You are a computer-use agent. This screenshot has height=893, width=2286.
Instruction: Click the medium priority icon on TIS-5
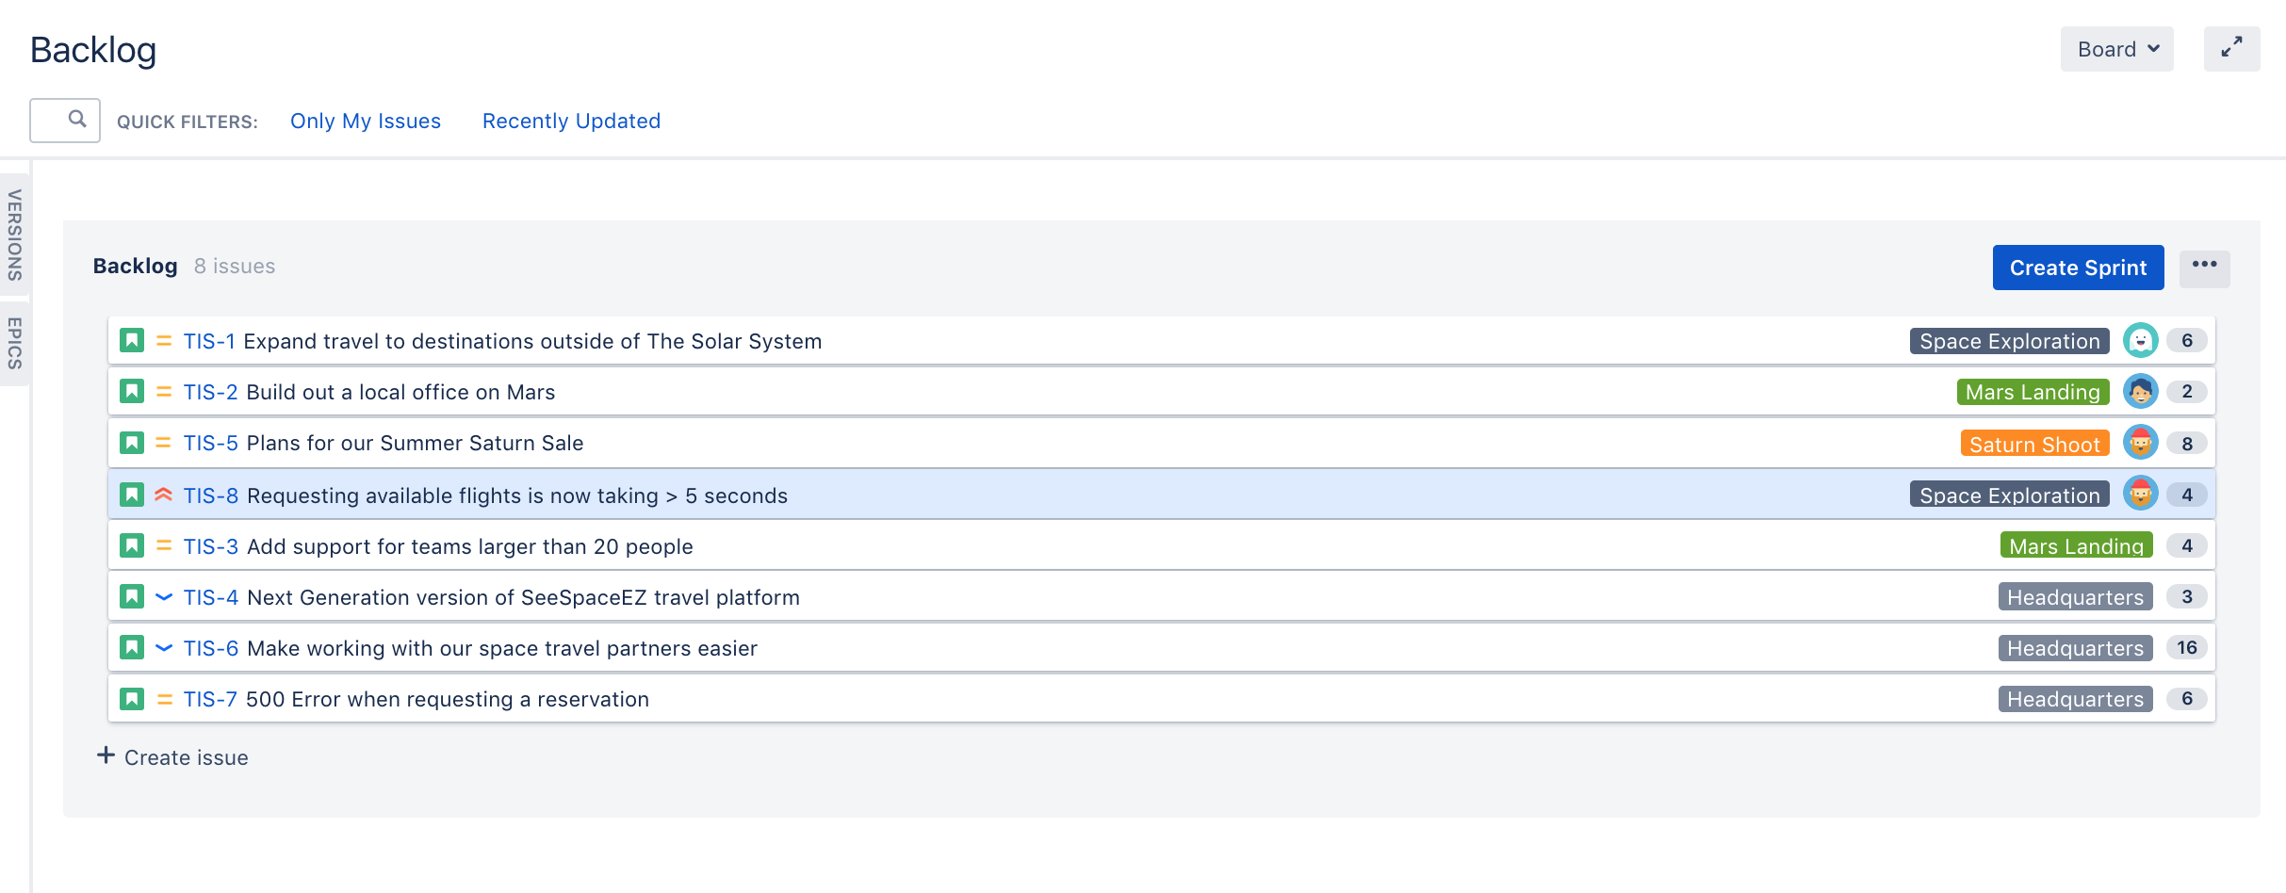(x=164, y=443)
